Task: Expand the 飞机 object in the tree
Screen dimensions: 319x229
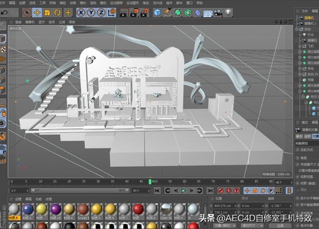Action: coord(300,46)
